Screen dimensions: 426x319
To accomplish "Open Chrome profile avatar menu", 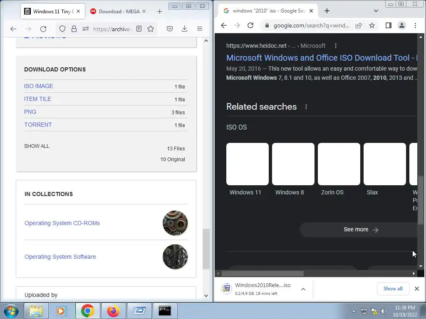I will coord(402,25).
